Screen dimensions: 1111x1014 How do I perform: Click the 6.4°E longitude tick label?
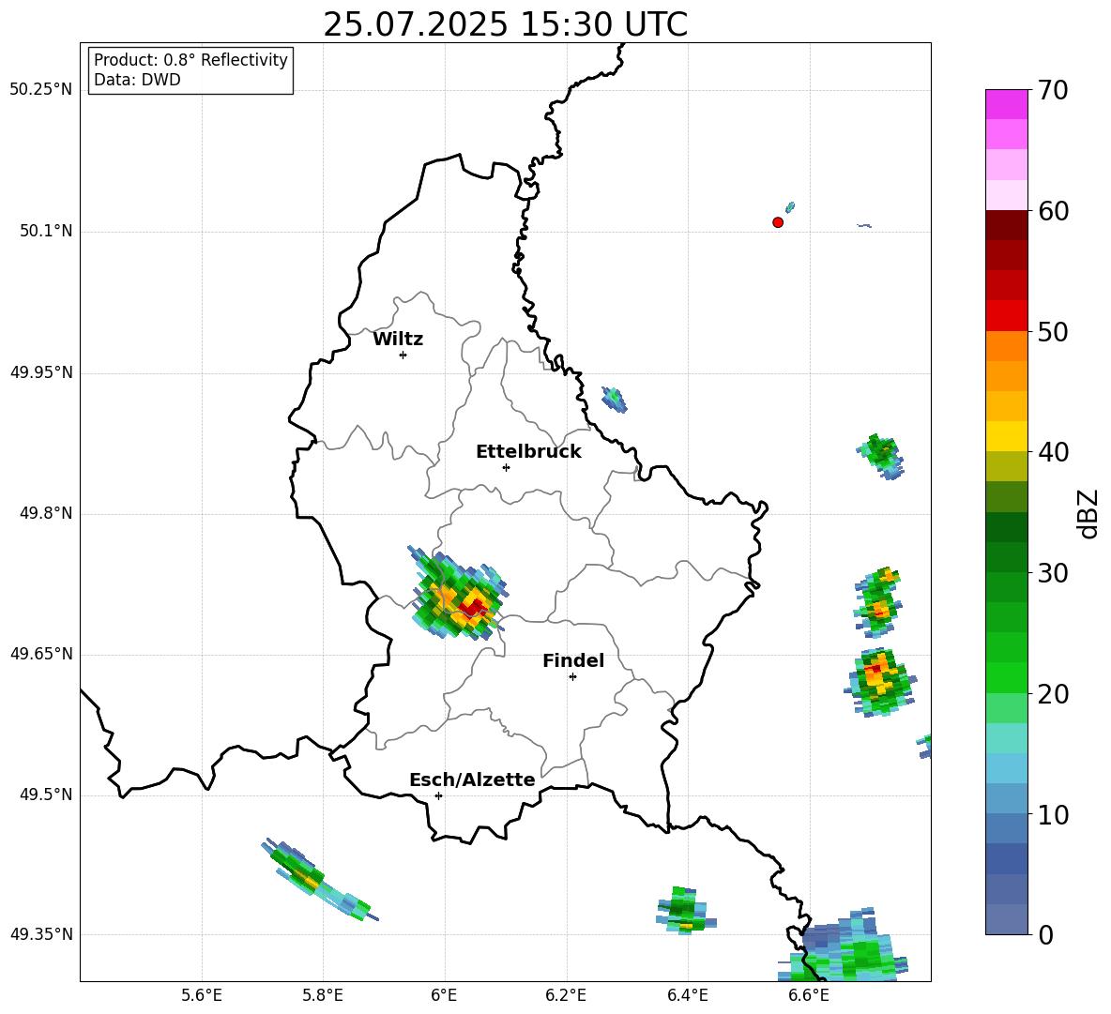tap(687, 995)
